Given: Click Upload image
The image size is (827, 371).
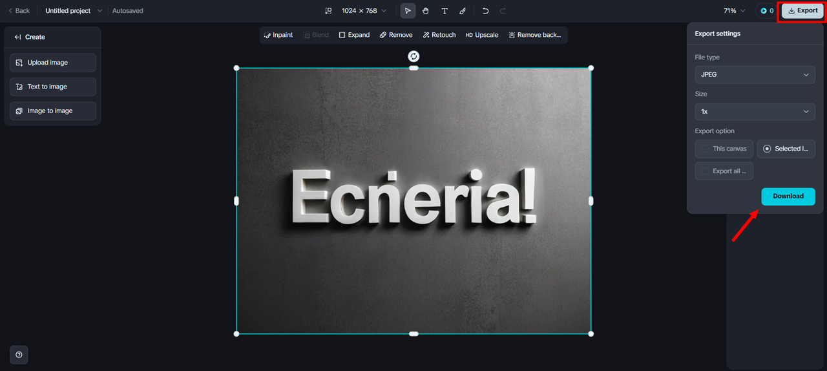Looking at the screenshot, I should [x=53, y=63].
